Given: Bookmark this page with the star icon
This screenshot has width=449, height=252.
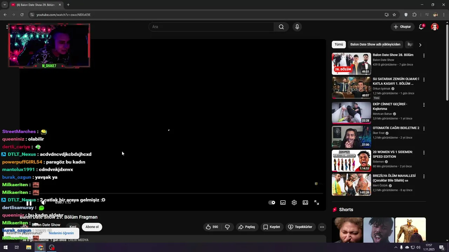Looking at the screenshot, I should click(394, 15).
